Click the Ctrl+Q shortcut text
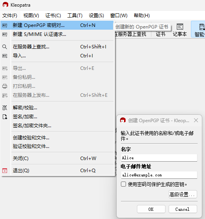Image resolution: width=205 pixels, height=219 pixels. pos(88,171)
